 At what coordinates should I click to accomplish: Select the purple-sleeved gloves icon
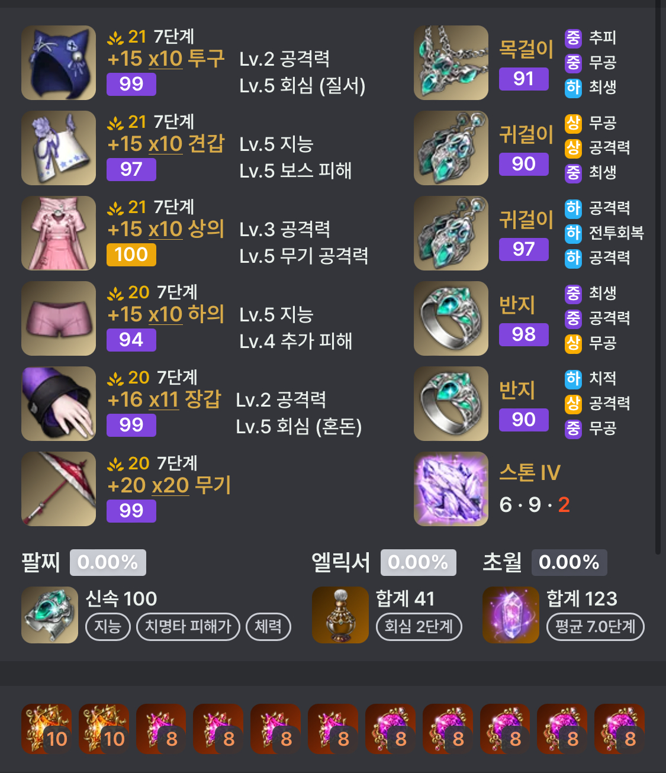pyautogui.click(x=59, y=404)
